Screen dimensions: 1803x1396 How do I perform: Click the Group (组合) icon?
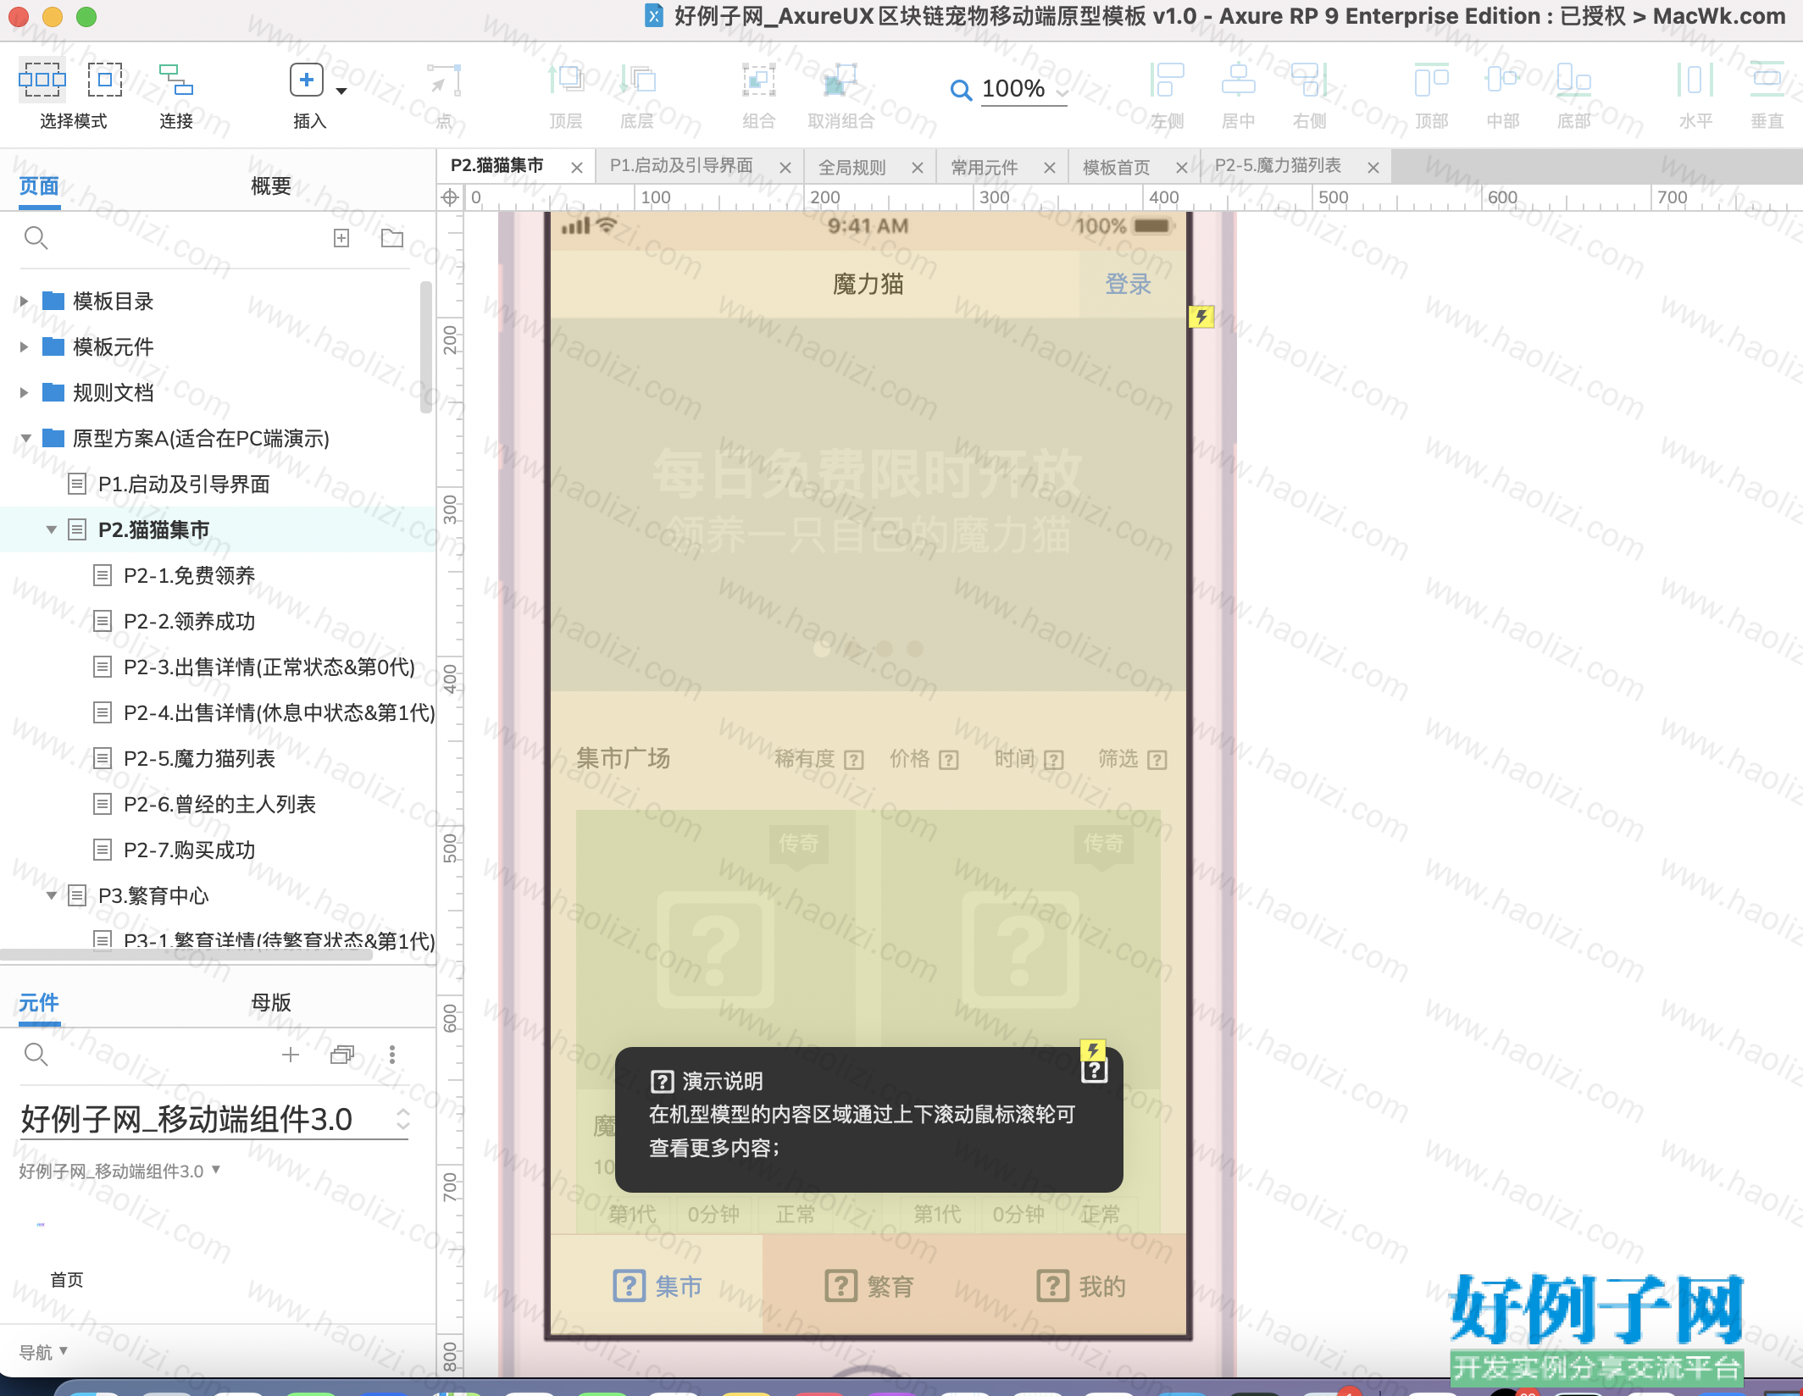pos(759,80)
